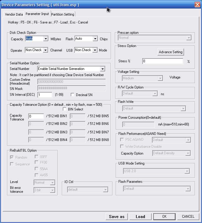Open the Voltage Setting Medium dropdown
The height and width of the screenshot is (223, 202).
coord(160,78)
